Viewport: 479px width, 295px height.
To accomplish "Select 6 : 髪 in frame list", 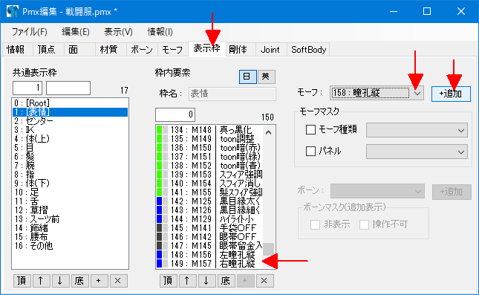I will click(x=70, y=157).
